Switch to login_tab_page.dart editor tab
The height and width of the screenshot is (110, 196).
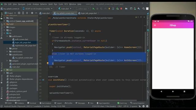(x=89, y=13)
